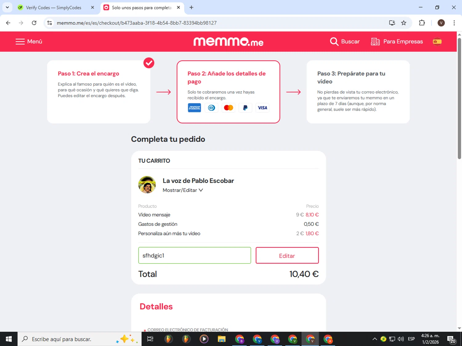
Task: Open a new browser tab
Action: pos(191,7)
